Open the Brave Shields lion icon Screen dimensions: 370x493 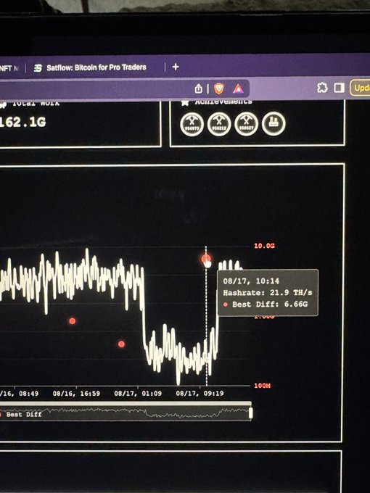click(x=218, y=88)
